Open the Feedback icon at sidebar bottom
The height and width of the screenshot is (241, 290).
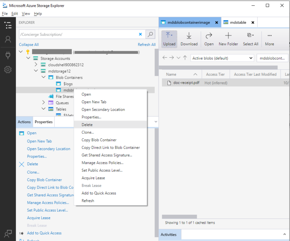[8, 233]
